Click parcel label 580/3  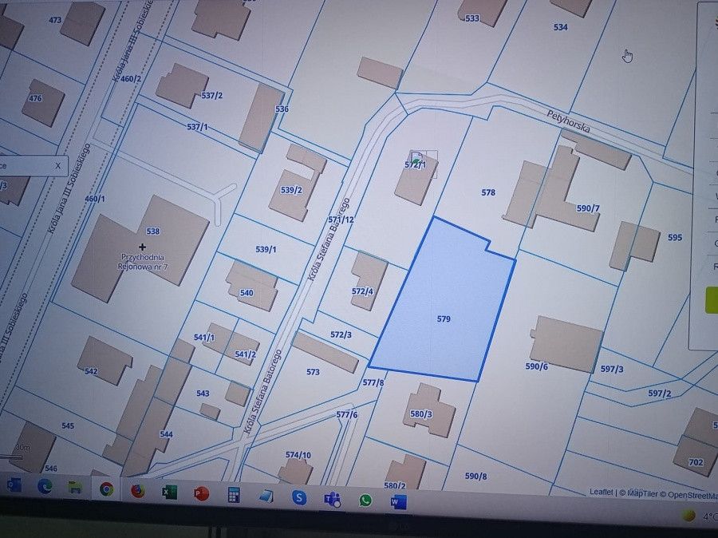[x=420, y=414]
